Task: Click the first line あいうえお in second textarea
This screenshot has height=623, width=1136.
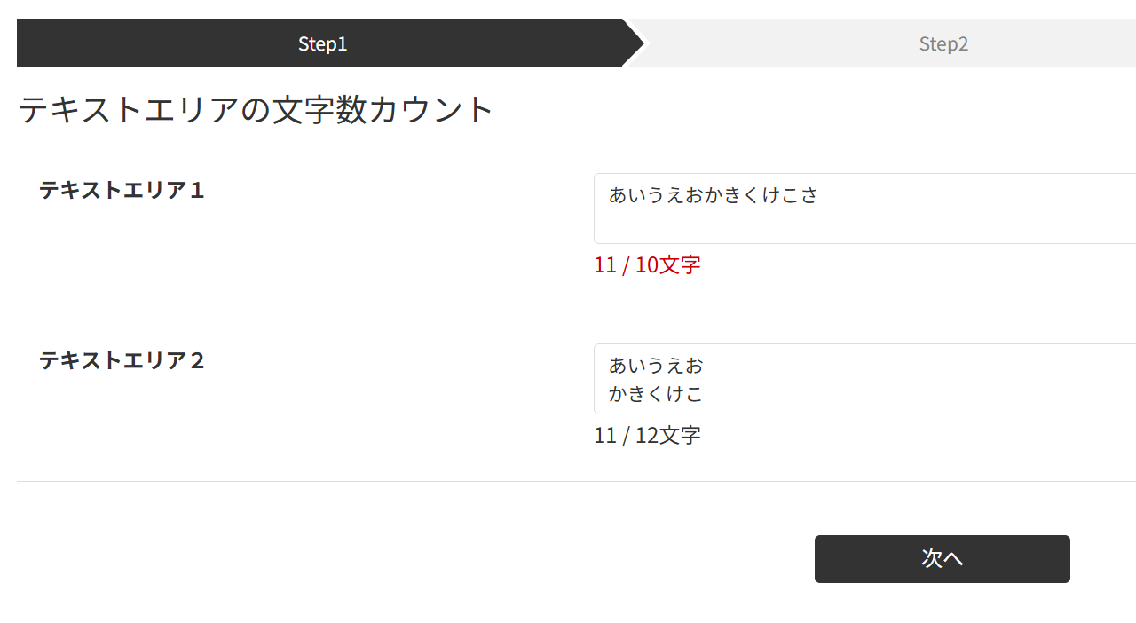Action: click(x=656, y=366)
